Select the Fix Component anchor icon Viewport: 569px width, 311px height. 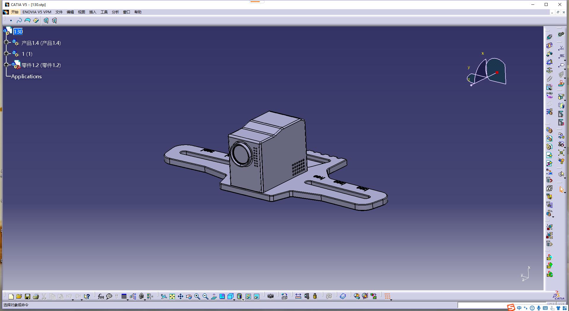549,70
